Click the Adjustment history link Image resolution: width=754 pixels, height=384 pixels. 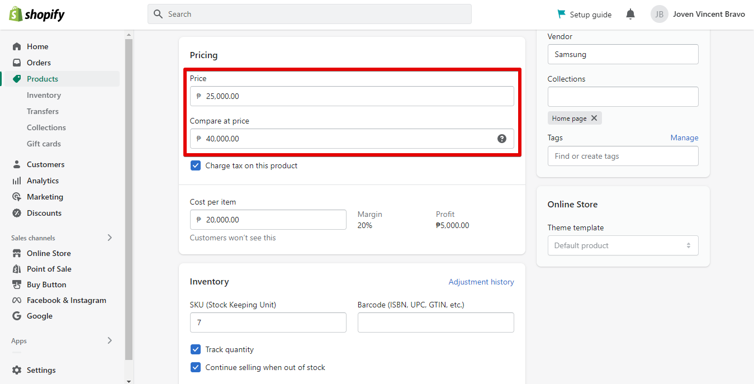pyautogui.click(x=481, y=282)
